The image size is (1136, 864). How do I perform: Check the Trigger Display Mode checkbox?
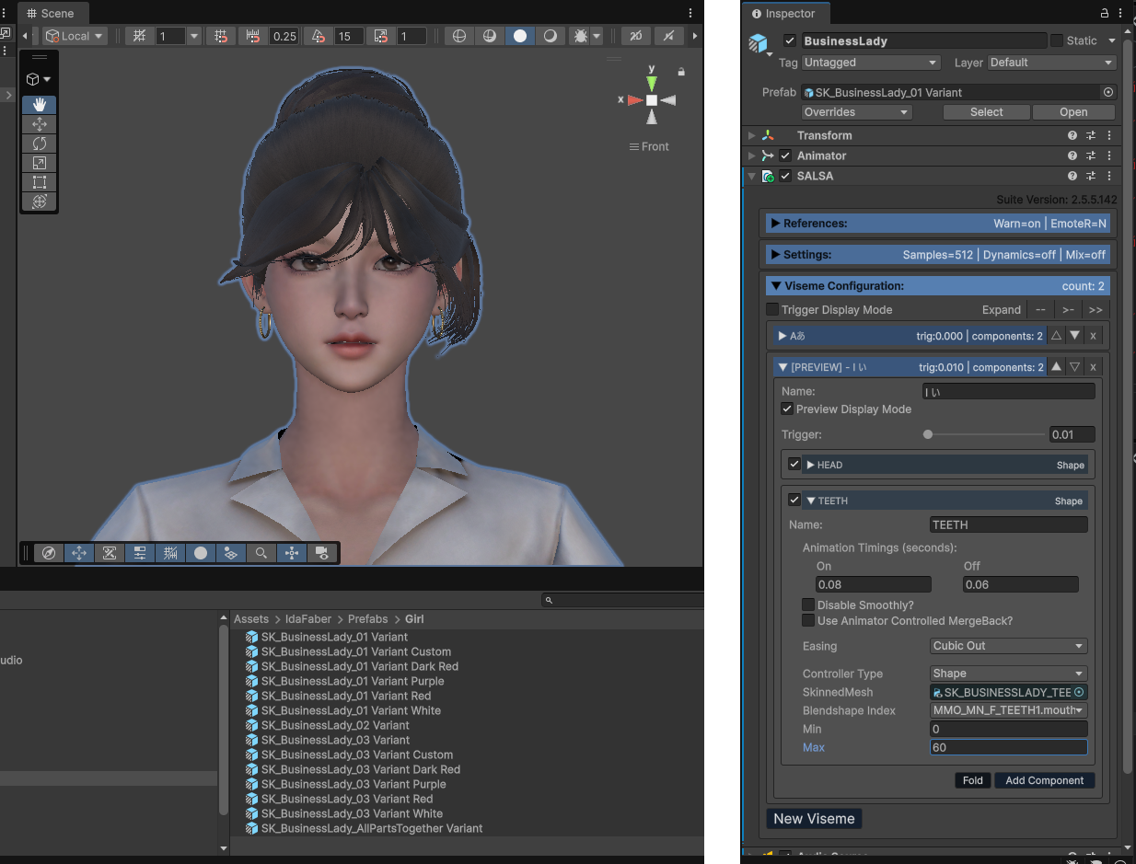[773, 309]
